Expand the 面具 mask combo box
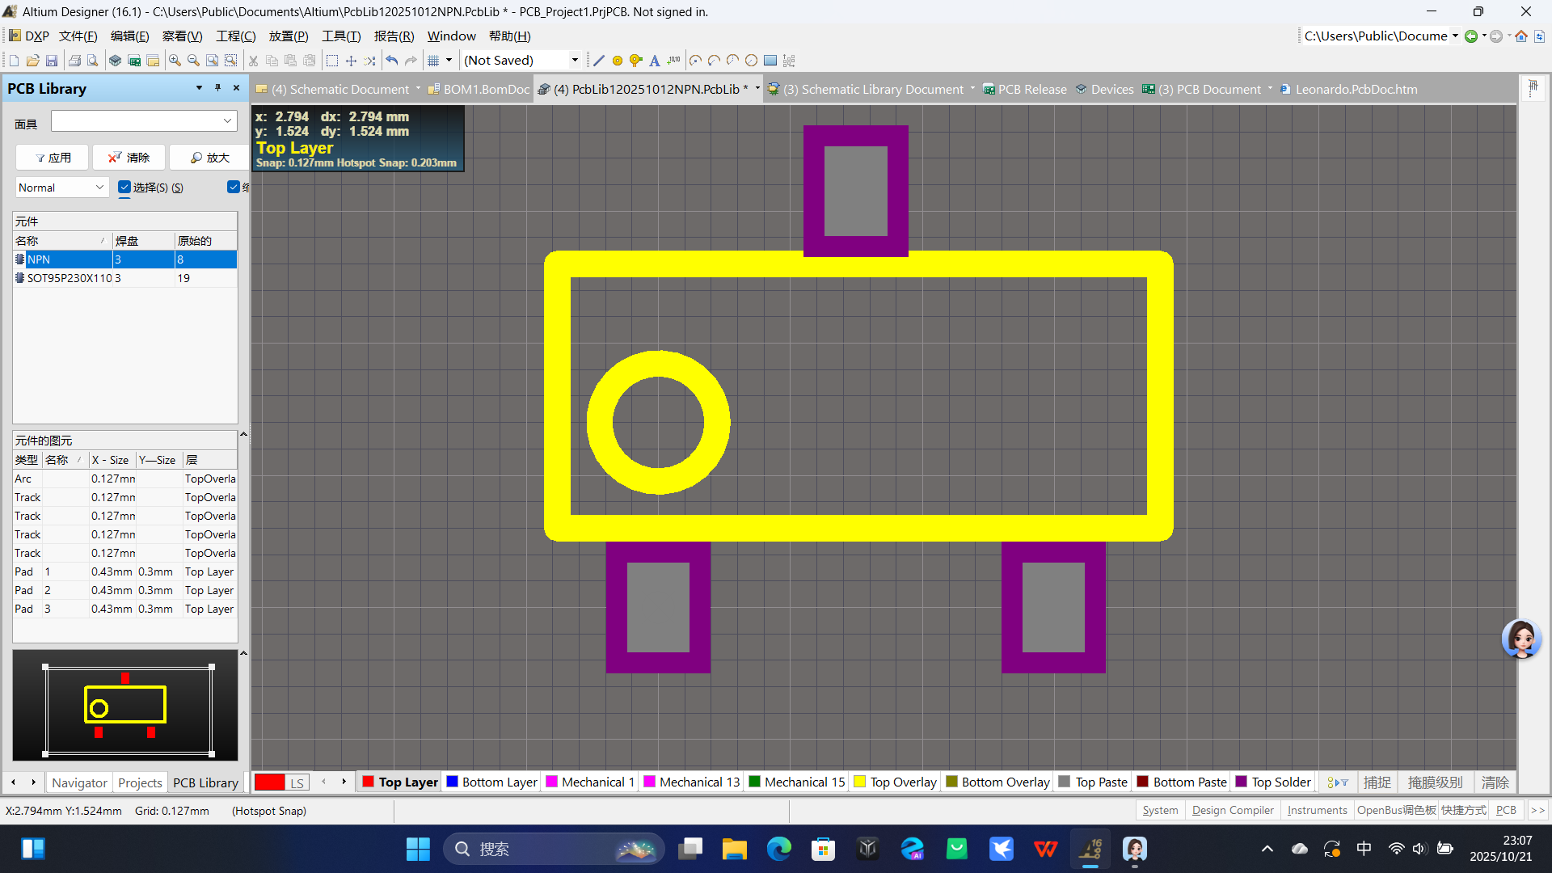 (227, 121)
